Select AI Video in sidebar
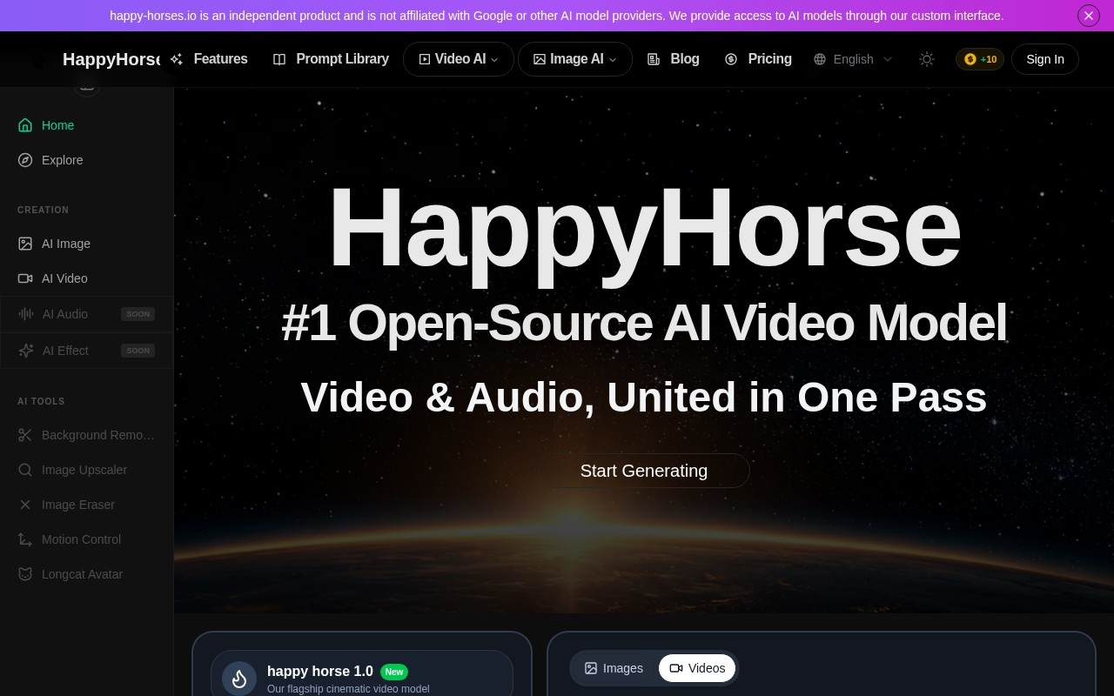Screen dimensions: 1114x696 click(86, 278)
